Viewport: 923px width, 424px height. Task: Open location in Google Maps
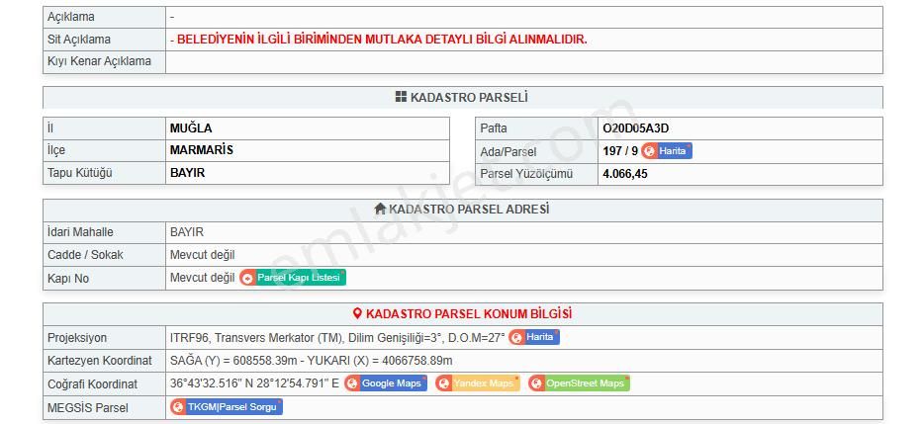(x=386, y=383)
